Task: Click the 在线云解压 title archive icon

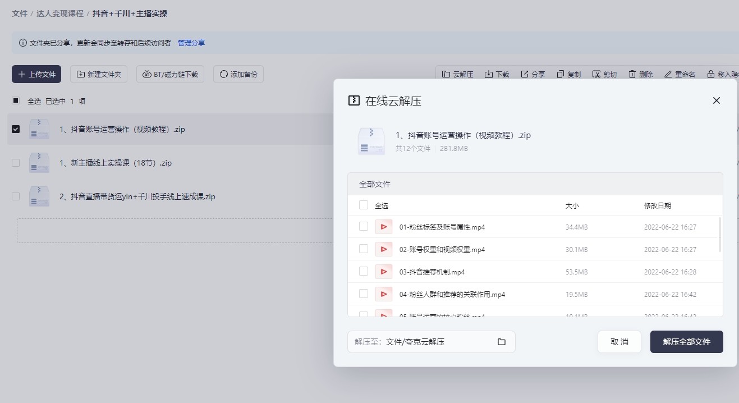Action: click(x=354, y=101)
